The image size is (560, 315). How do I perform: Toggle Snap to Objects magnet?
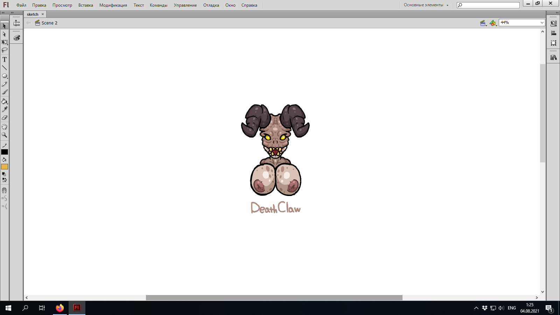click(5, 190)
